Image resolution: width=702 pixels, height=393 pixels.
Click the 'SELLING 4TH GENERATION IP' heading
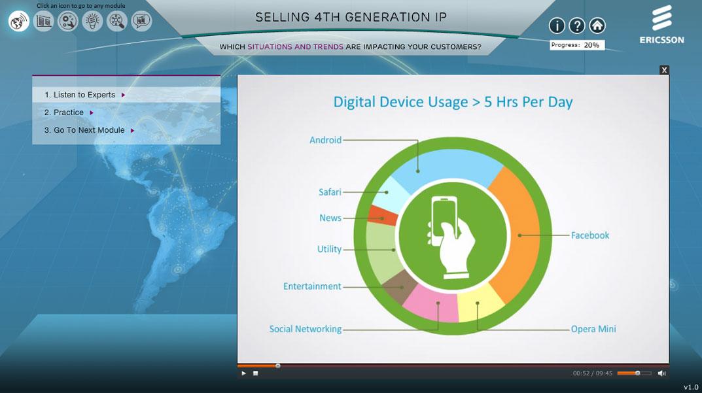coord(351,18)
